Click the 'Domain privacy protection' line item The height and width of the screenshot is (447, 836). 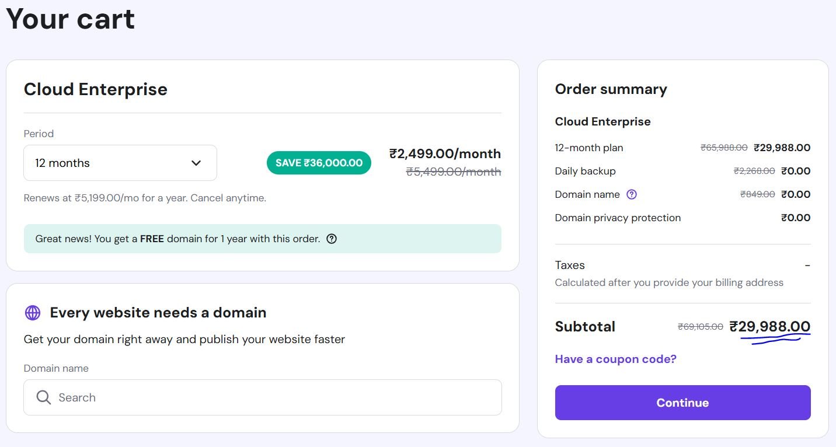point(618,218)
